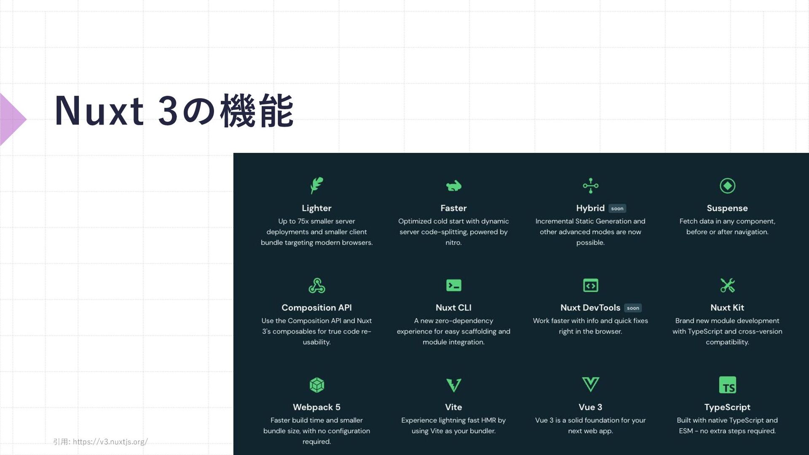
Task: Click the slide title 'Nuxt 3の機能'
Action: pyautogui.click(x=174, y=111)
